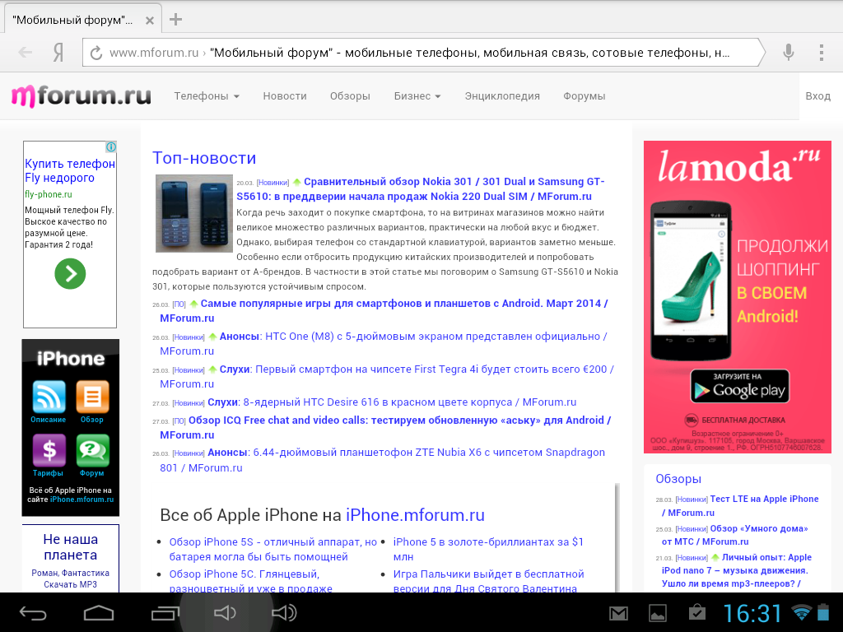This screenshot has width=843, height=632.
Task: Tap the browser back arrow
Action: [x=26, y=53]
